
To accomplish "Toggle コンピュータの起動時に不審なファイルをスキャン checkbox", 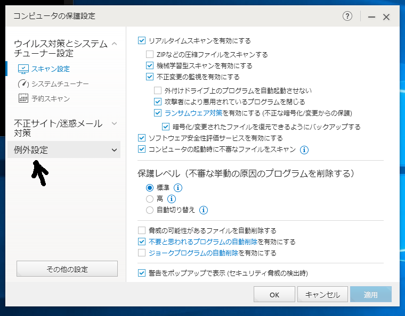I will [x=142, y=149].
